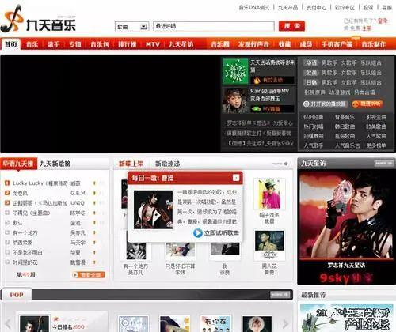396x332 pixels.
Task: Expand more in the 新碟上架 panel
Action: [x=280, y=164]
